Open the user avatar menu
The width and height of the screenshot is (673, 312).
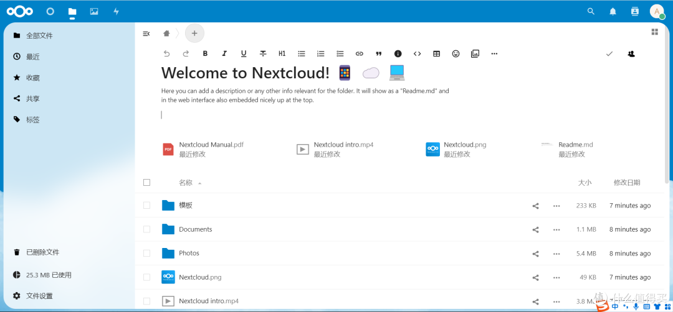(x=657, y=12)
